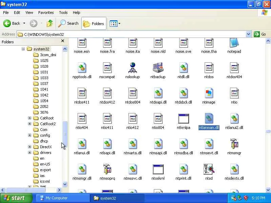271x203 pixels.
Task: Open the Help menu
Action: tap(77, 13)
